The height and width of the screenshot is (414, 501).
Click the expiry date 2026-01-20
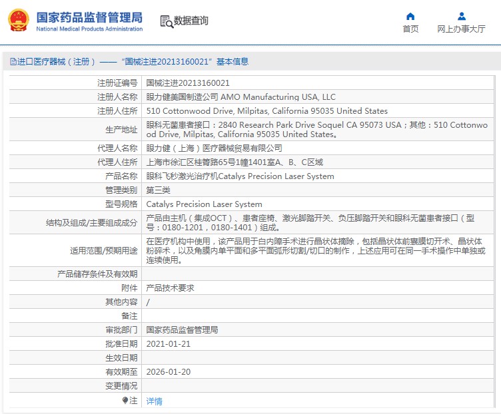click(169, 372)
